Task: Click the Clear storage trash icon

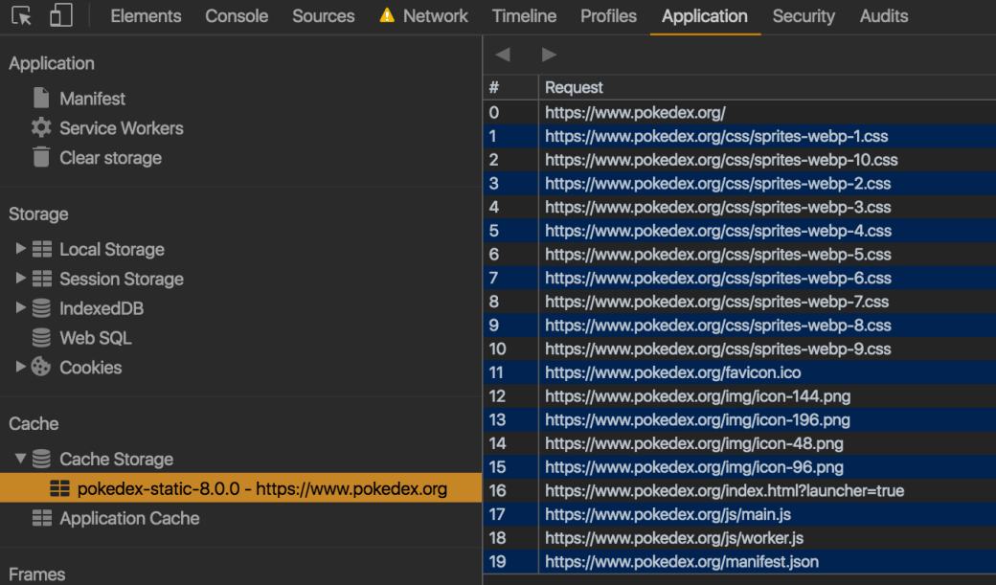Action: pos(41,157)
